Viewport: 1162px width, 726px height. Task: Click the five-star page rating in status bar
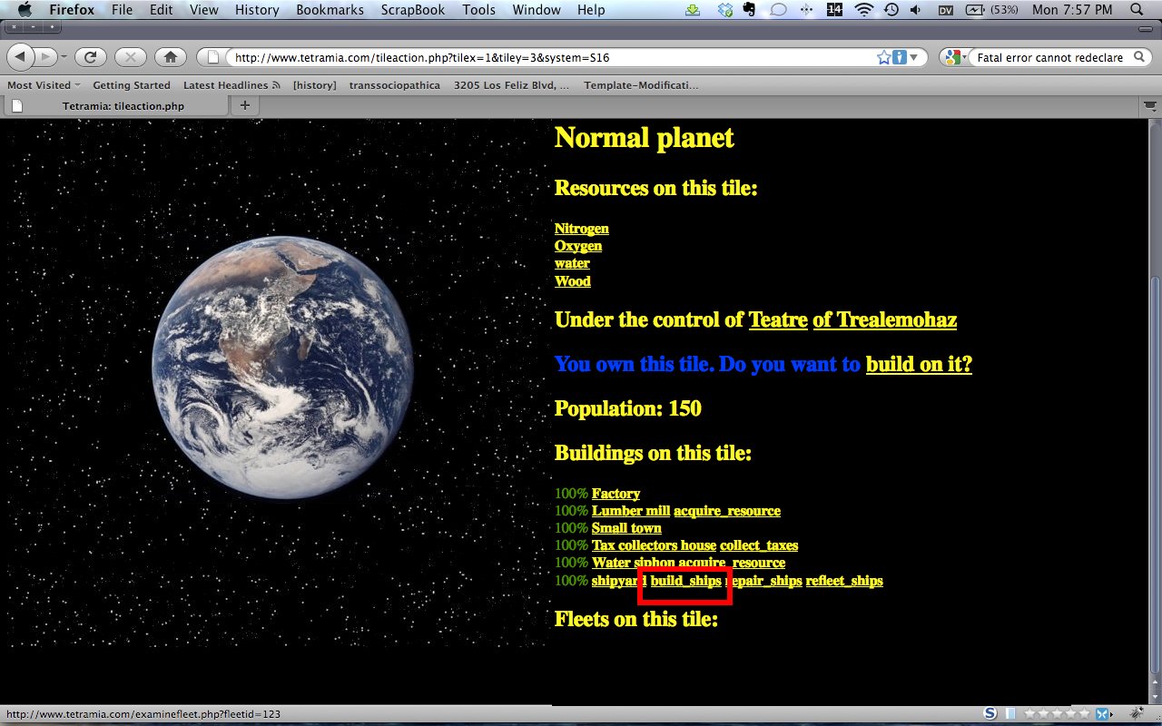1056,714
